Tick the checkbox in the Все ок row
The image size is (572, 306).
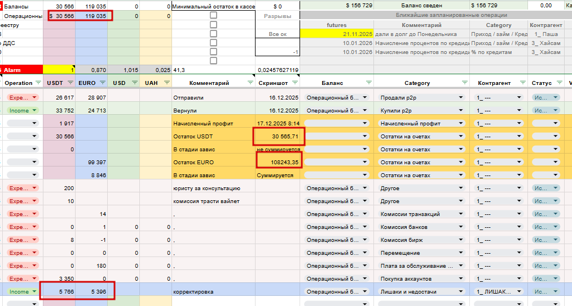[213, 34]
